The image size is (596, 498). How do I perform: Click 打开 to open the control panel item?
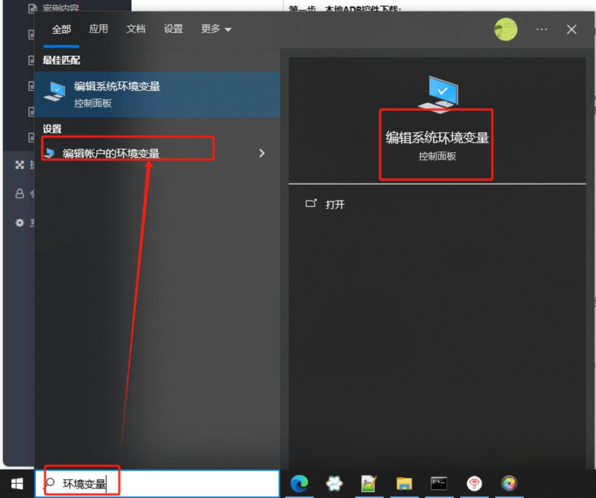click(x=335, y=205)
